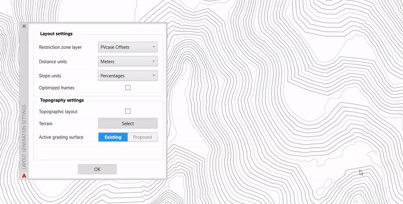Click the red Autodesk A icon on the palette
The height and width of the screenshot is (204, 403).
[24, 176]
